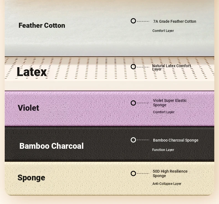Select the large "Latex" heading
219x204 pixels.
(x=32, y=72)
